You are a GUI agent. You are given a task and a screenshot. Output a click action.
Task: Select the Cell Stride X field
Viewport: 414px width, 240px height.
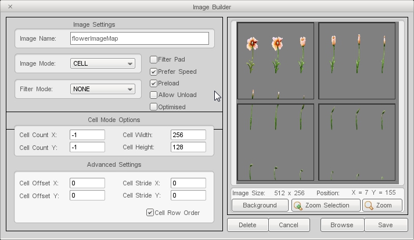[x=188, y=183]
